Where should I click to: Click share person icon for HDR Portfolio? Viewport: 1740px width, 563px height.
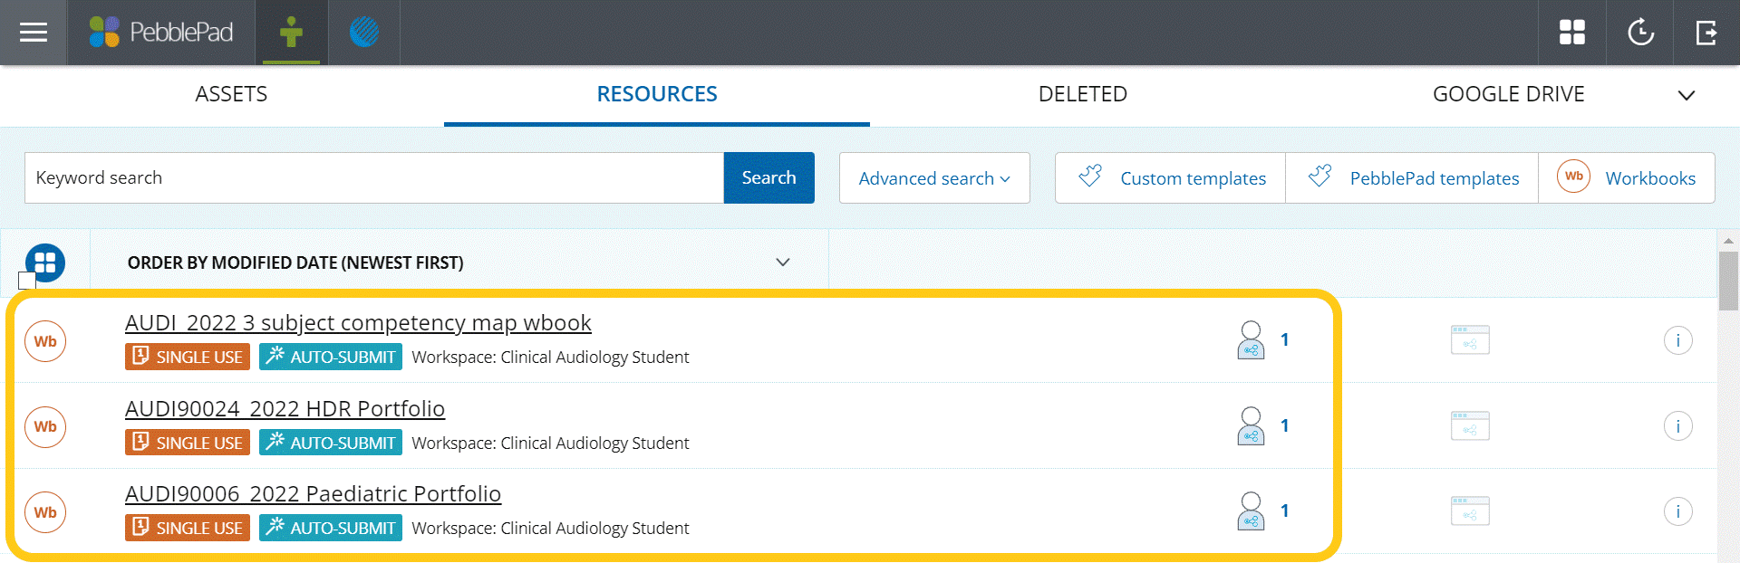click(x=1252, y=425)
